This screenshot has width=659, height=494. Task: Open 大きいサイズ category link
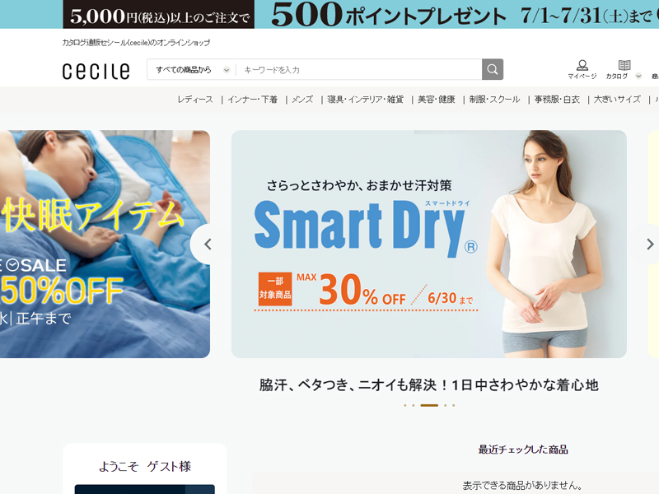(x=617, y=100)
